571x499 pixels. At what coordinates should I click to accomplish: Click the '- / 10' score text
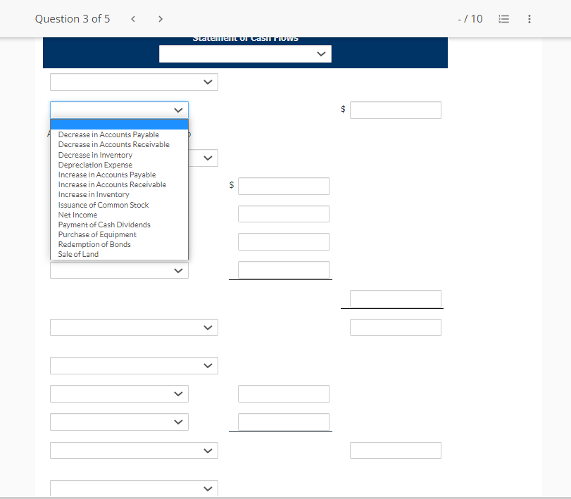(x=470, y=19)
